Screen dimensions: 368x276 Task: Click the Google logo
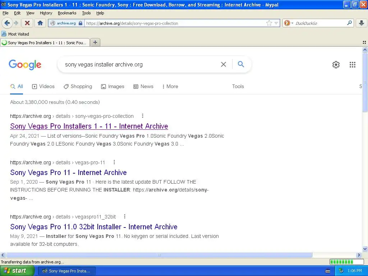click(x=25, y=65)
